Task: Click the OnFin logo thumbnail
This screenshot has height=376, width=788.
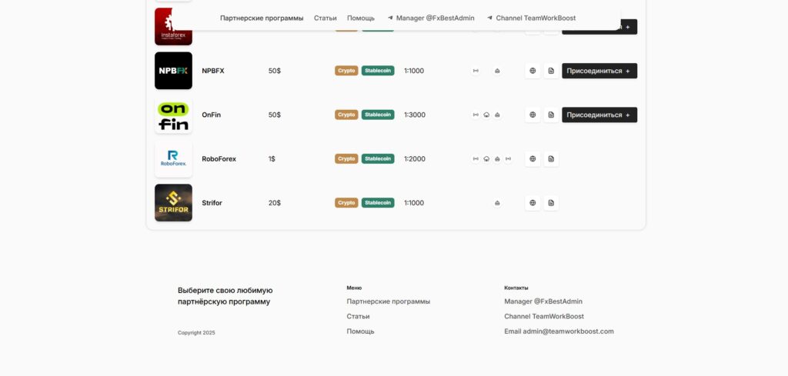Action: tap(173, 115)
